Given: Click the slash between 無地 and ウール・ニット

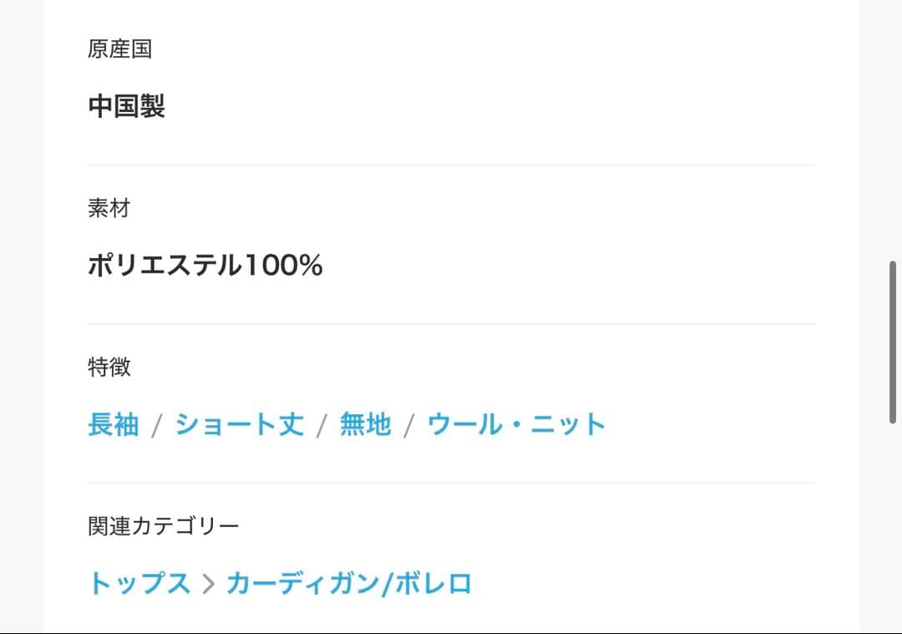Looking at the screenshot, I should 409,426.
